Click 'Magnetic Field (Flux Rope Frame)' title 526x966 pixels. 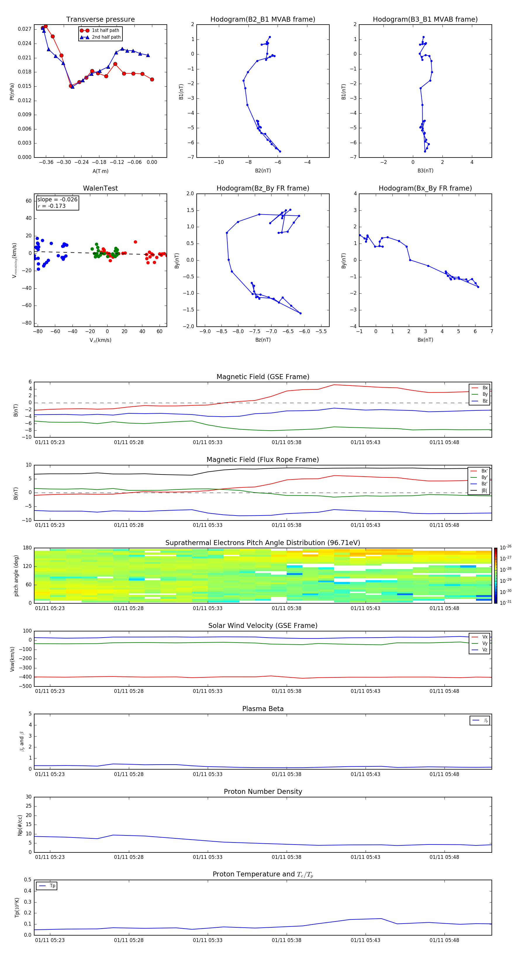pyautogui.click(x=263, y=460)
